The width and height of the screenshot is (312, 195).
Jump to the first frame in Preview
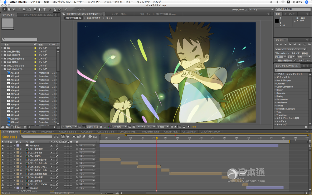pyautogui.click(x=277, y=44)
